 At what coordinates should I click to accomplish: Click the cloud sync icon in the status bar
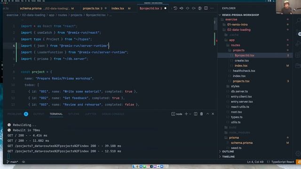coord(24,161)
